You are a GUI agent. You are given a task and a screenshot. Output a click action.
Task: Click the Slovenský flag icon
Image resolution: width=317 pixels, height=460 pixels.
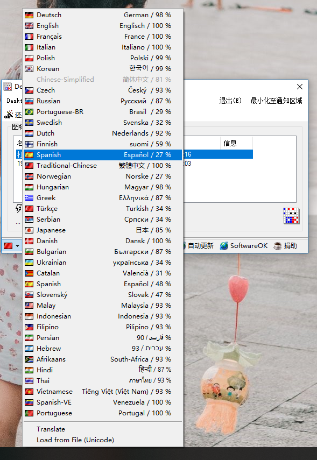pos(29,295)
